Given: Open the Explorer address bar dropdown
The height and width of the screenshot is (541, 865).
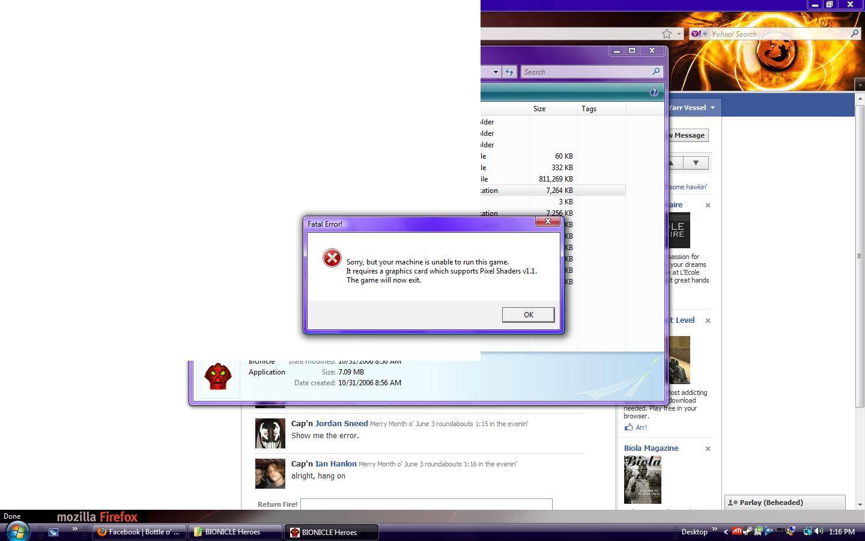Looking at the screenshot, I should [x=496, y=72].
